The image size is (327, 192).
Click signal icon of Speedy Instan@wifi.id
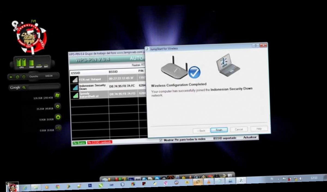tap(75, 95)
